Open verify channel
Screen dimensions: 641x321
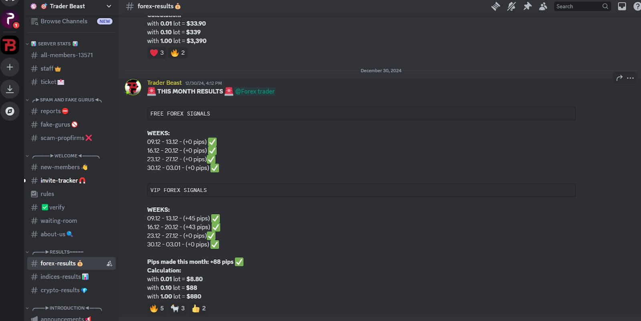[71, 207]
